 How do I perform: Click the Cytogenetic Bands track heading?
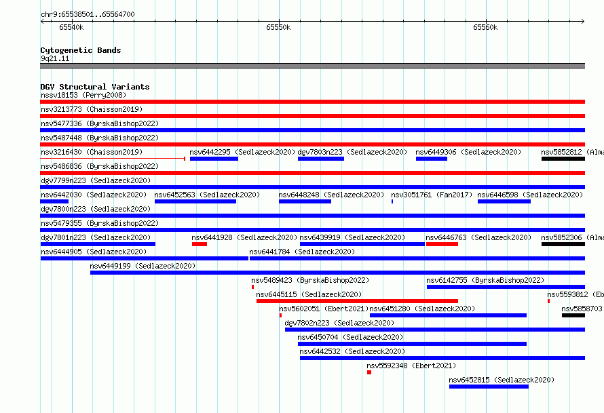tap(81, 50)
